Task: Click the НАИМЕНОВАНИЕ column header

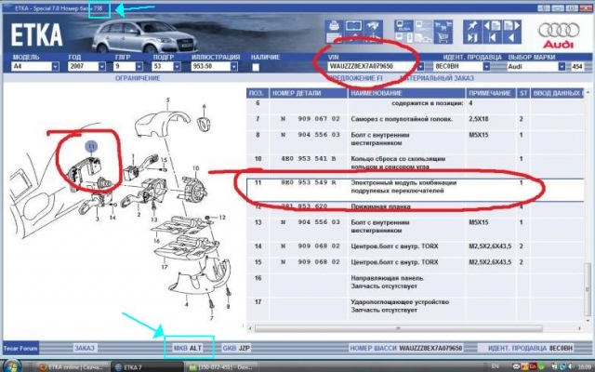Action: point(406,93)
